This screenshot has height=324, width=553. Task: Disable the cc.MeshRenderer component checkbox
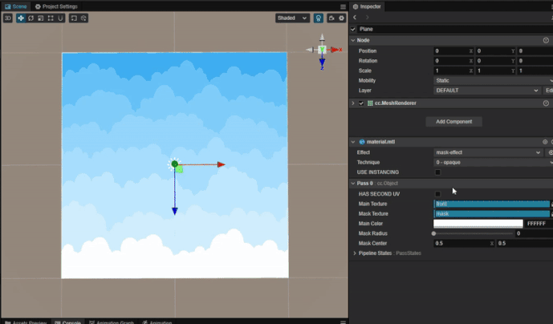pos(361,103)
